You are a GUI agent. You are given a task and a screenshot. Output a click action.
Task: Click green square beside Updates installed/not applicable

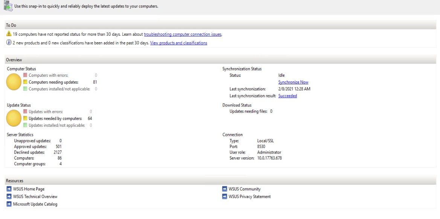coord(25,125)
